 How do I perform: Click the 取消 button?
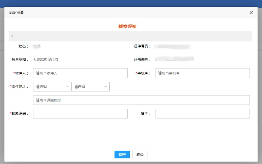pyautogui.click(x=139, y=154)
